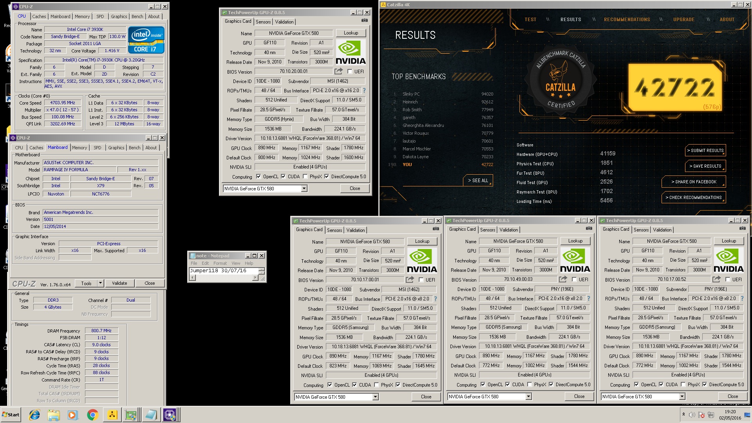
Task: Open Validation tab in GPU-Z BIOS 70.10.17.00.52
Action: point(662,230)
